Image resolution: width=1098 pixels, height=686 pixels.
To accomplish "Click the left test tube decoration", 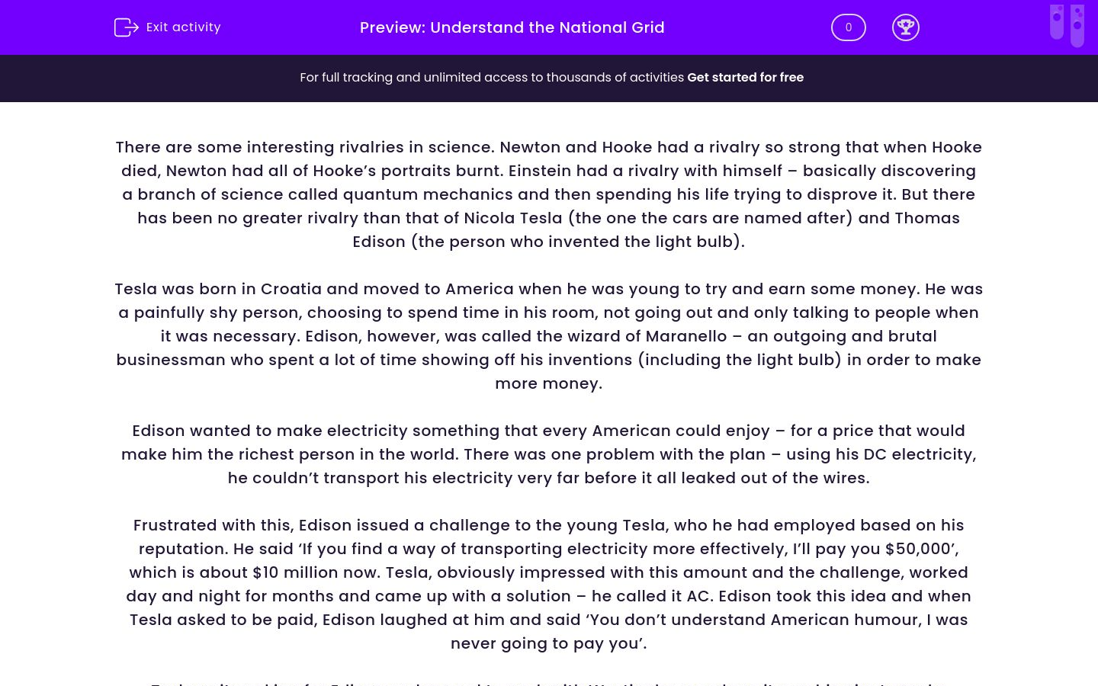I will pyautogui.click(x=1057, y=21).
